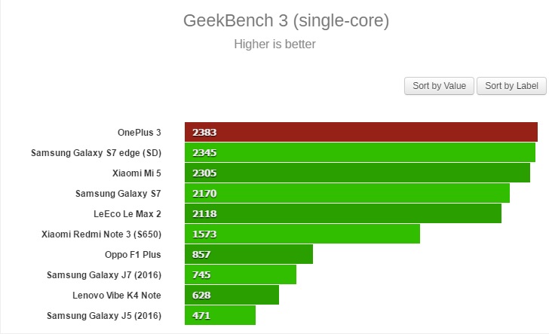Click the LeEco Le Max 2 bar
The height and width of the screenshot is (334, 549).
(x=342, y=213)
